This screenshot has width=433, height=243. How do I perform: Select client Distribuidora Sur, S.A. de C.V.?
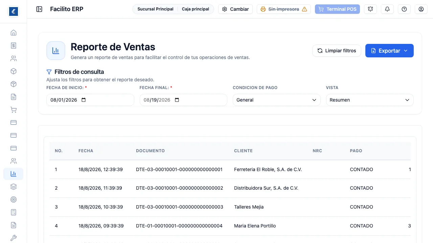pos(266,188)
